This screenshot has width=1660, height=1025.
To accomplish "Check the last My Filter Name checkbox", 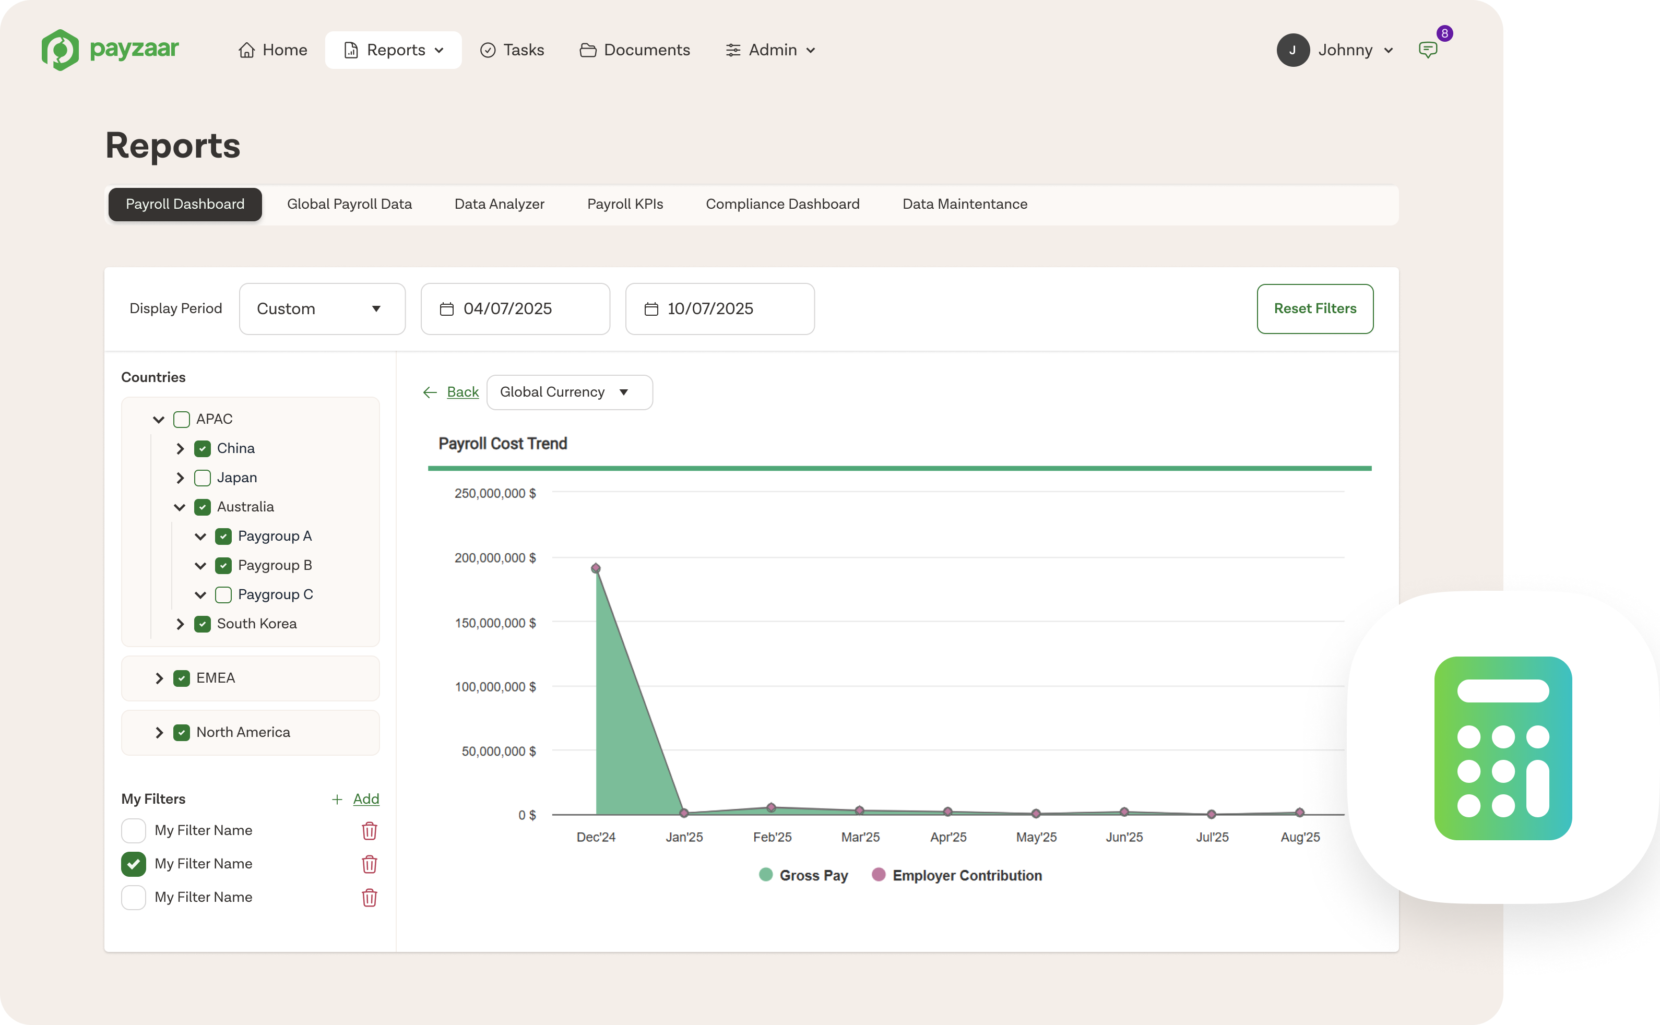I will (134, 897).
